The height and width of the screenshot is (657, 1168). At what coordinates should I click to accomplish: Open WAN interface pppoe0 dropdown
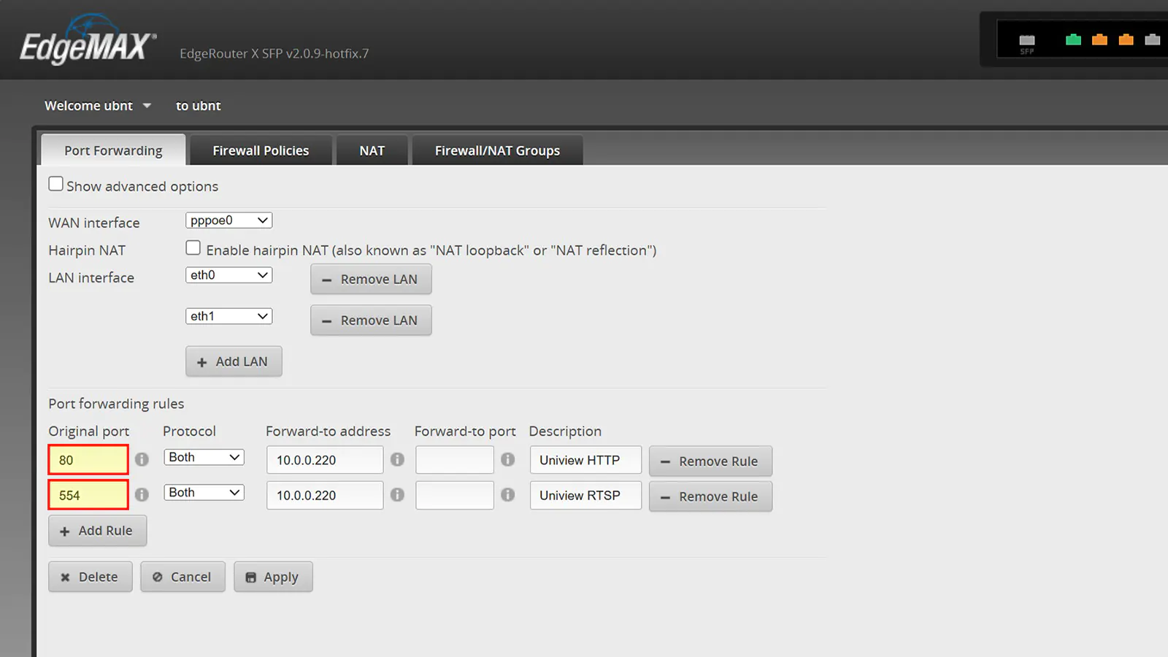pos(229,220)
